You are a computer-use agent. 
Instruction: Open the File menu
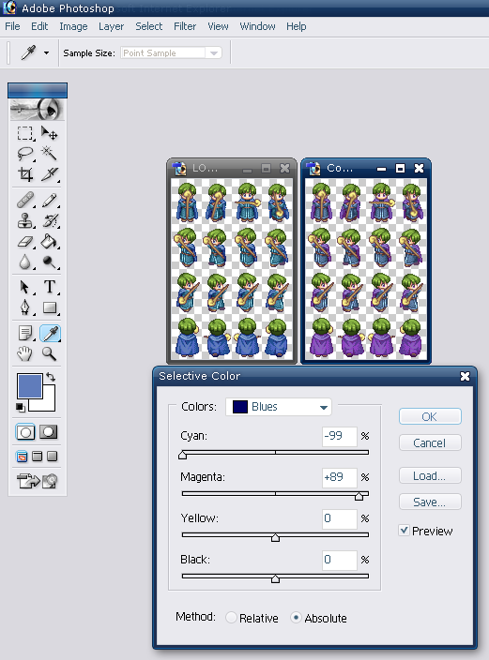point(12,26)
